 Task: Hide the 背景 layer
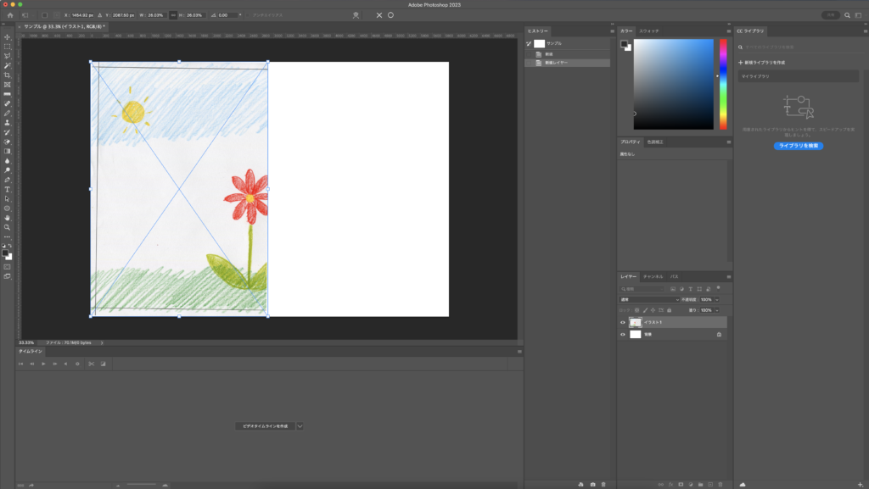(623, 335)
